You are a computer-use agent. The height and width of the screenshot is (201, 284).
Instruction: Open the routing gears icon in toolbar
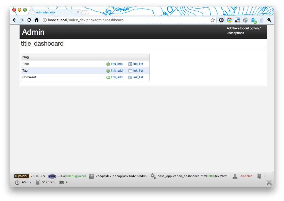153,176
